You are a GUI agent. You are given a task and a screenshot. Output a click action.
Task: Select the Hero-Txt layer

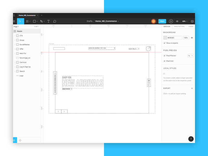(x=22, y=53)
